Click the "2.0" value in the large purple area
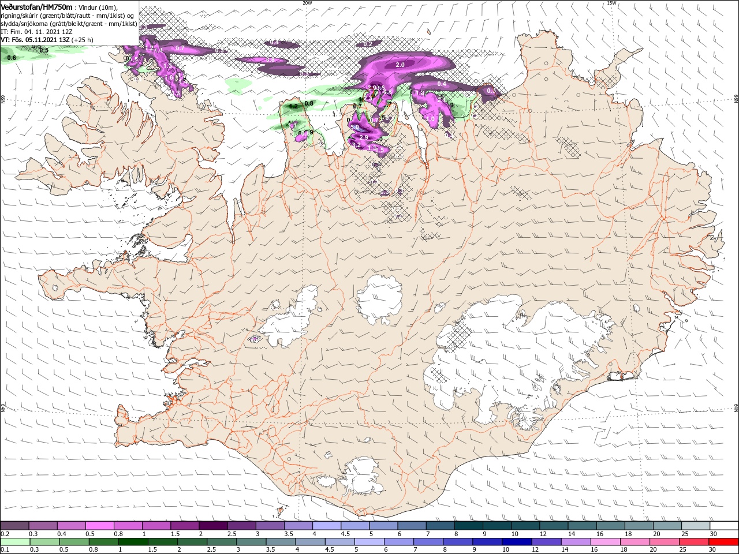The height and width of the screenshot is (554, 739). pyautogui.click(x=400, y=65)
